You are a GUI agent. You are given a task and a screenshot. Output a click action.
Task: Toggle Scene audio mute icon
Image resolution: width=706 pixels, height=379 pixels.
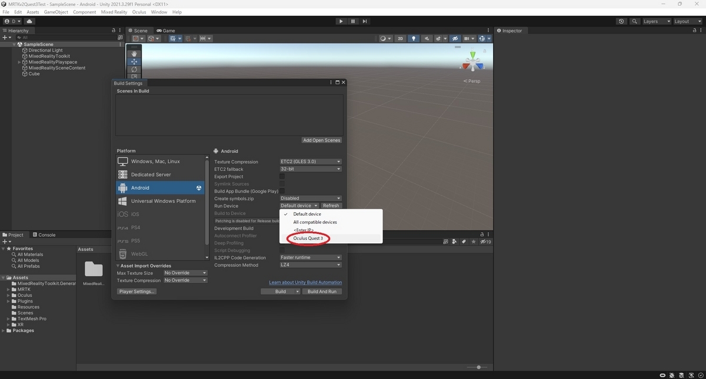[x=427, y=39]
